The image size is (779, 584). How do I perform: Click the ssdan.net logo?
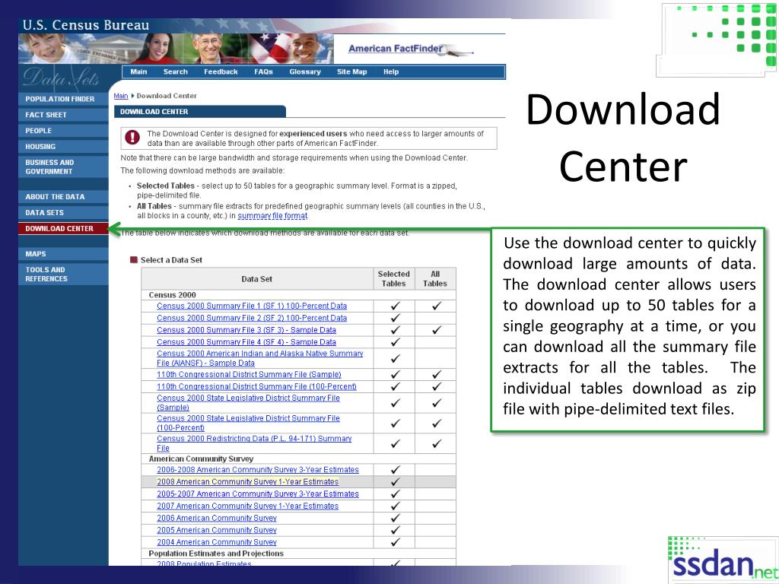tap(723, 560)
